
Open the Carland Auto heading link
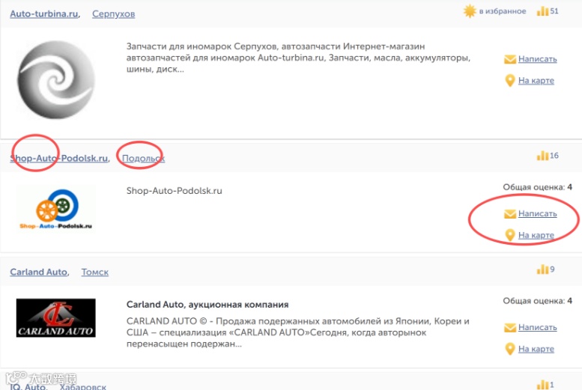pos(39,272)
